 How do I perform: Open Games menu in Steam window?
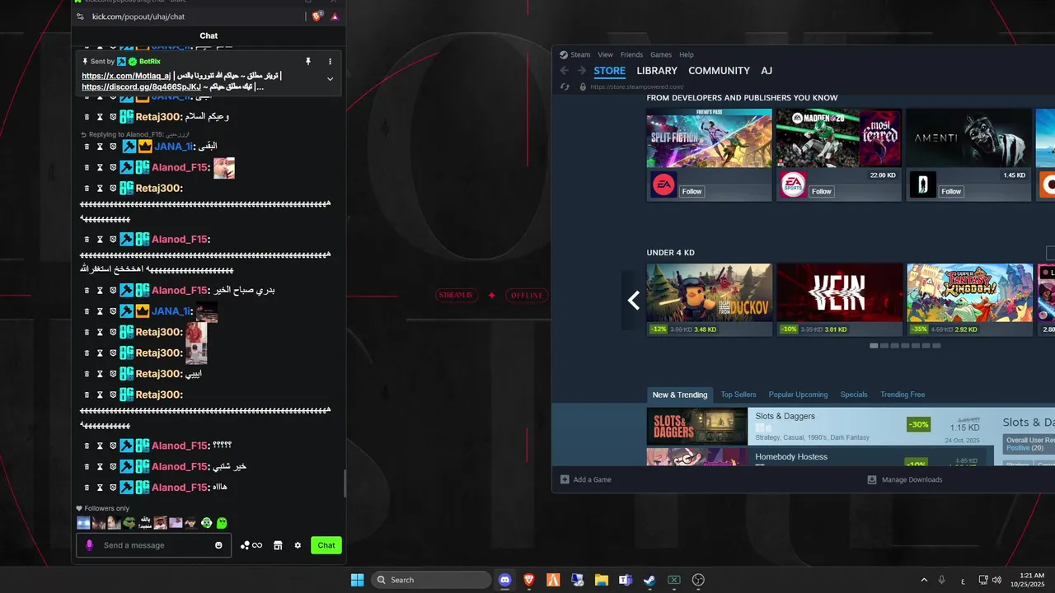pos(661,55)
